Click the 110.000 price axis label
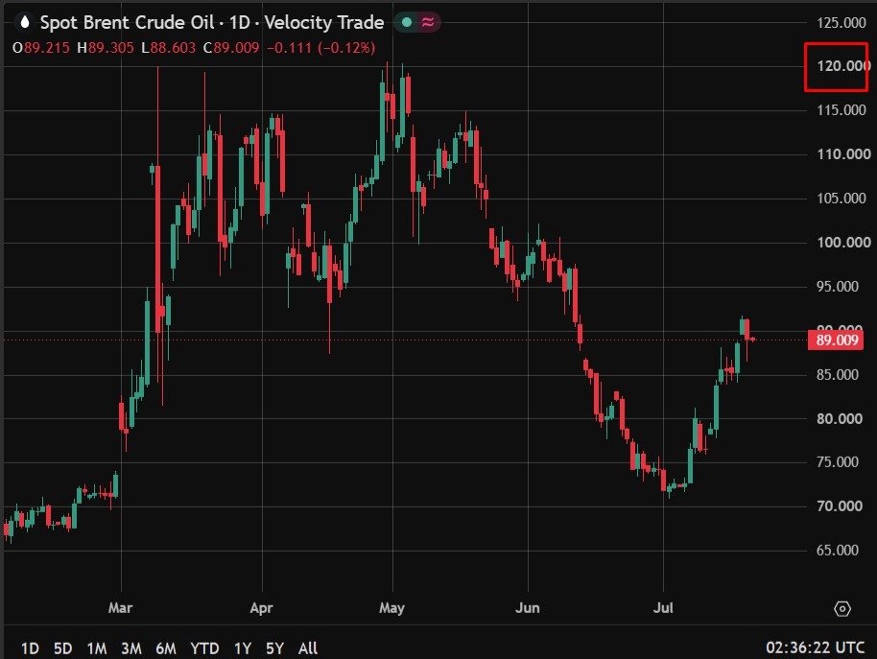Viewport: 877px width, 659px height. click(843, 154)
